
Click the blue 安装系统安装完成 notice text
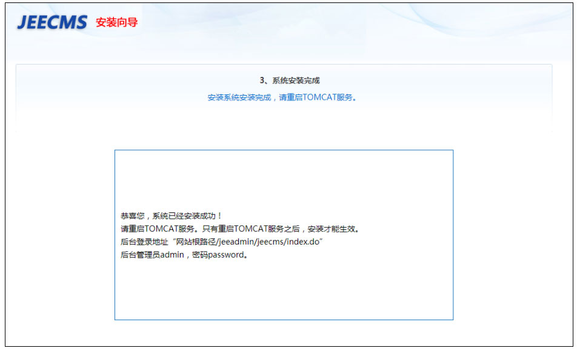coord(239,97)
